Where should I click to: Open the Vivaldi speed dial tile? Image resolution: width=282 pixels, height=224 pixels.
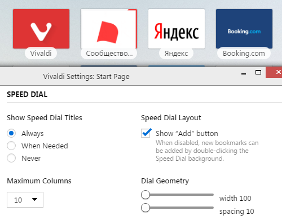click(x=41, y=29)
